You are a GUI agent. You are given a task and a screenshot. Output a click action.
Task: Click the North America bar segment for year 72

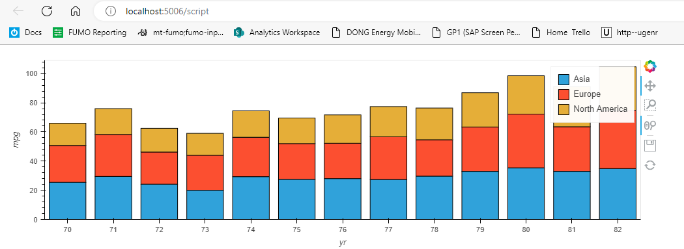(159, 140)
